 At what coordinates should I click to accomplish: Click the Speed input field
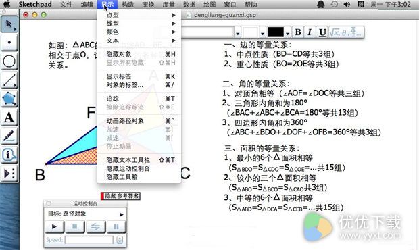pyautogui.click(x=89, y=240)
